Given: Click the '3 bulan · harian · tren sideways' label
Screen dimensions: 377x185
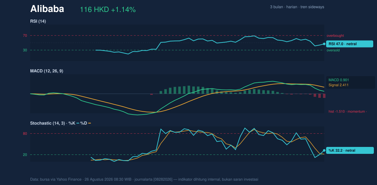Looking at the screenshot, I should pyautogui.click(x=297, y=7).
